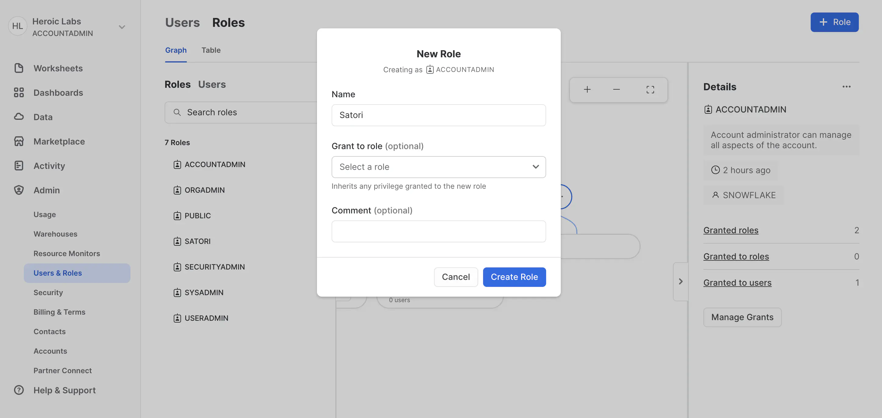Expand the Heroic Labs account switcher chevron
882x418 pixels.
tap(122, 27)
